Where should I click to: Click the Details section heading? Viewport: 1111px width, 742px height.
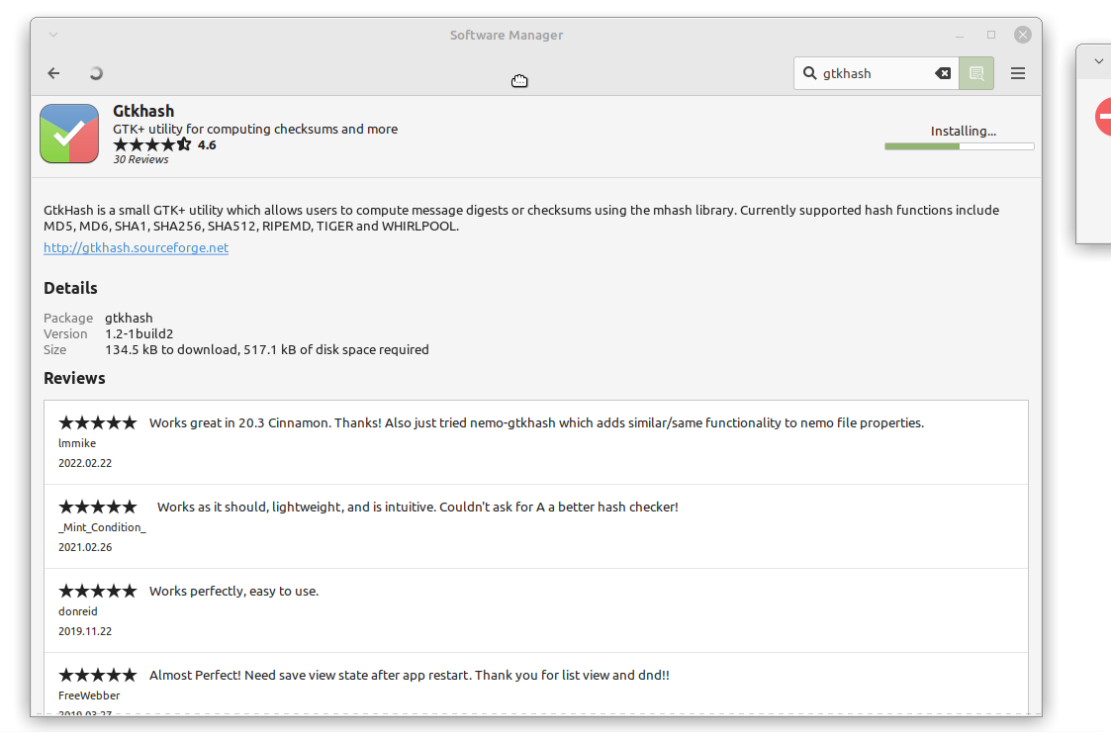(70, 288)
